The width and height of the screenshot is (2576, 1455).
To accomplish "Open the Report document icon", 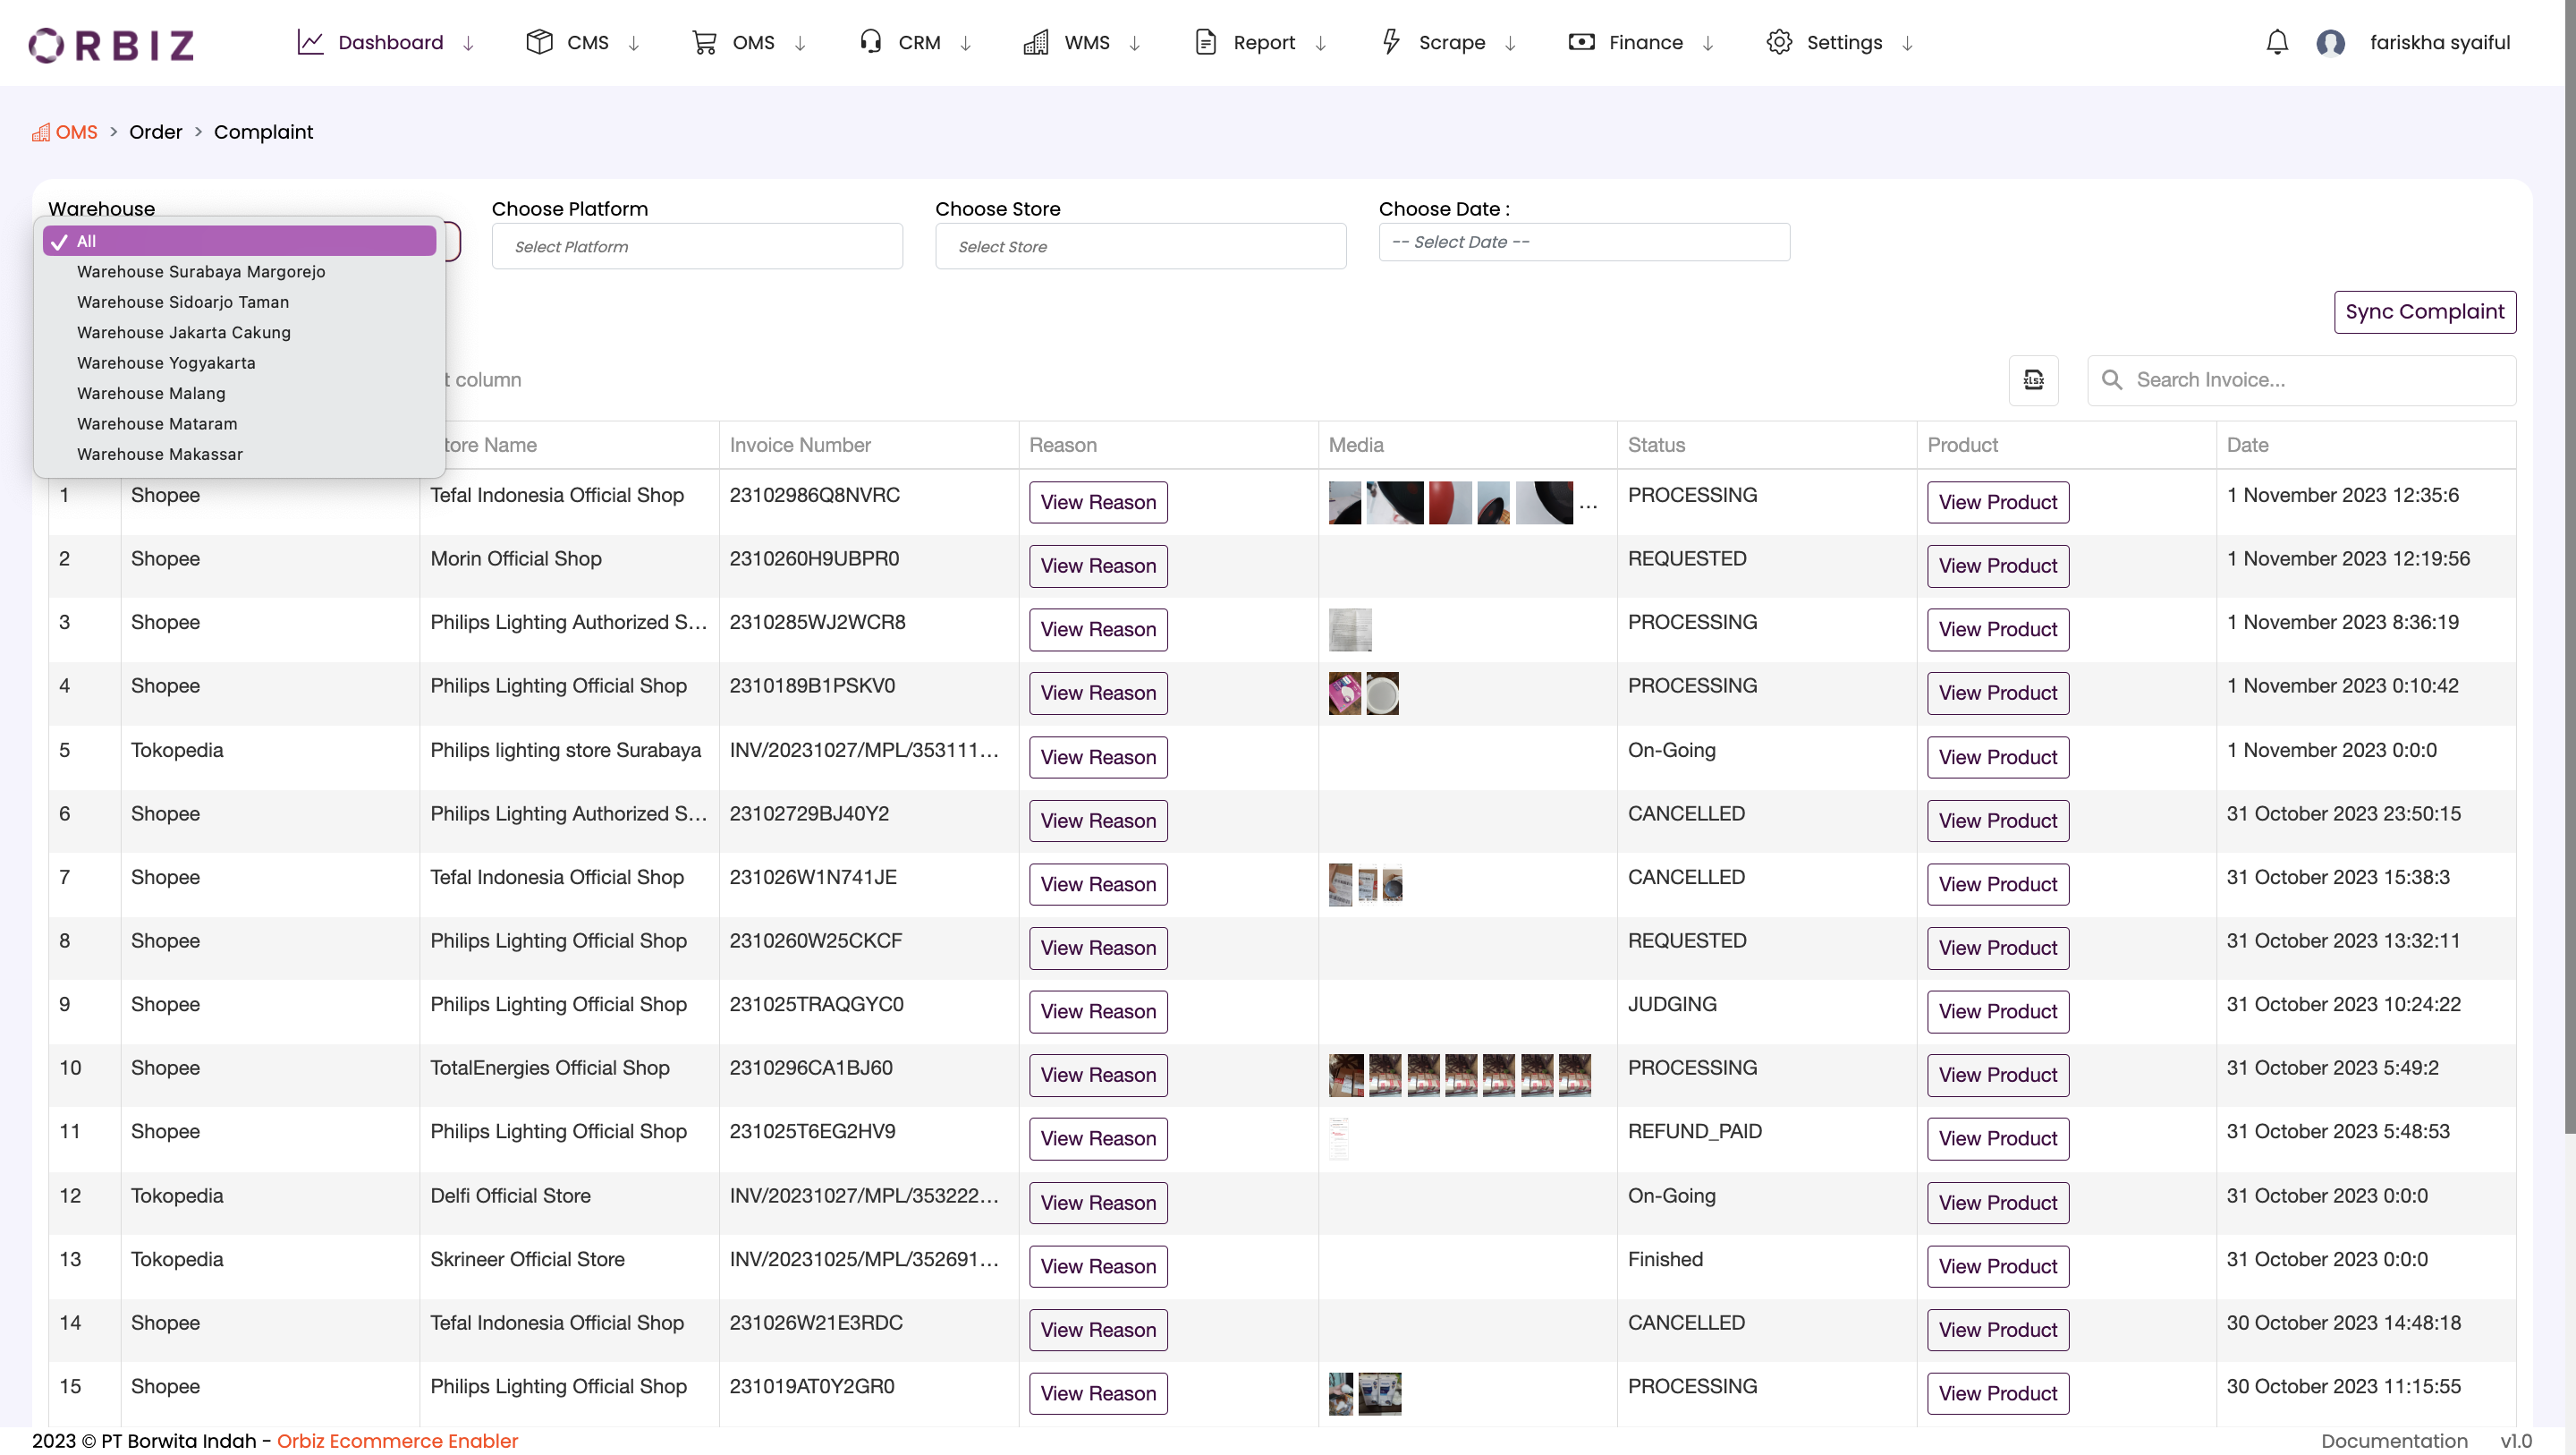I will (1204, 42).
